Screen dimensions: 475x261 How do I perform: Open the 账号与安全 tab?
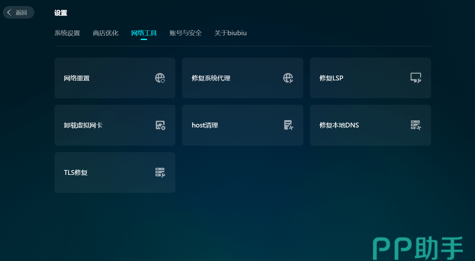click(186, 33)
